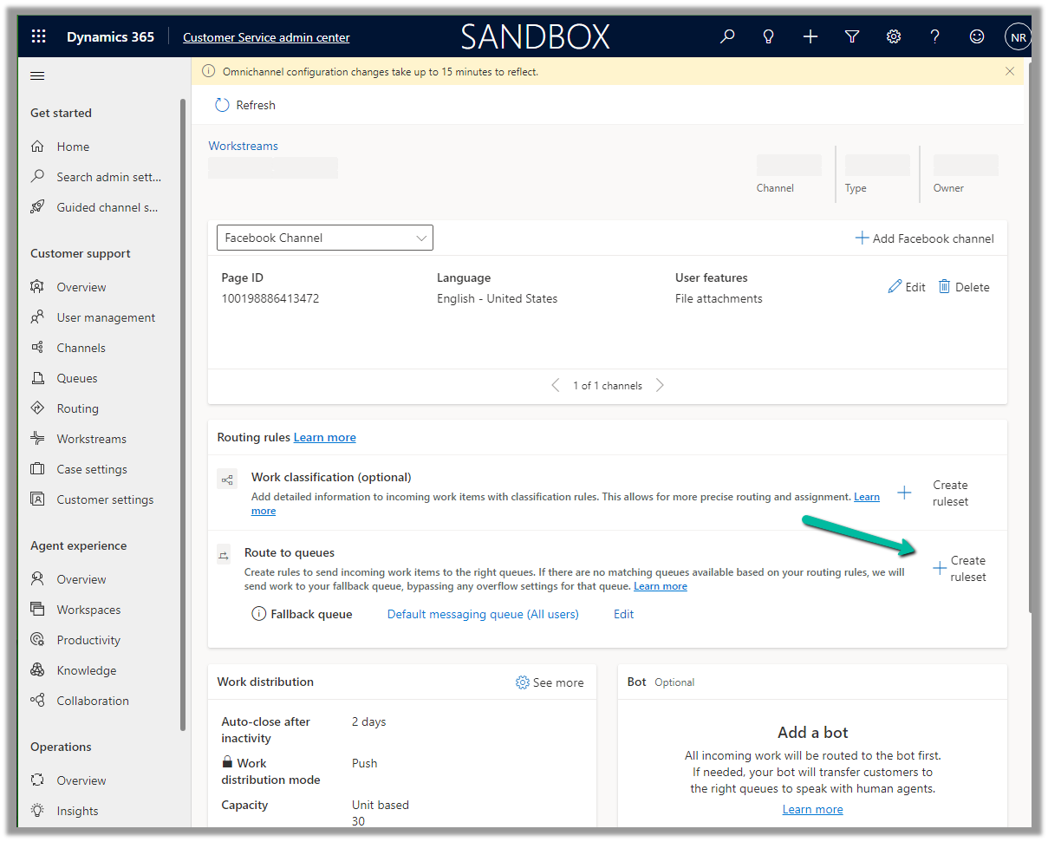1048x842 pixels.
Task: Open the app launcher waffle icon
Action: tap(38, 36)
